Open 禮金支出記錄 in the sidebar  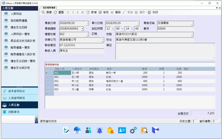point(19,28)
